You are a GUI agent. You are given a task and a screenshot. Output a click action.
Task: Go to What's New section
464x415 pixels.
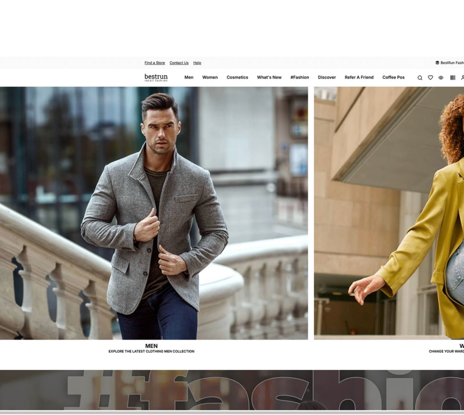[x=269, y=77]
